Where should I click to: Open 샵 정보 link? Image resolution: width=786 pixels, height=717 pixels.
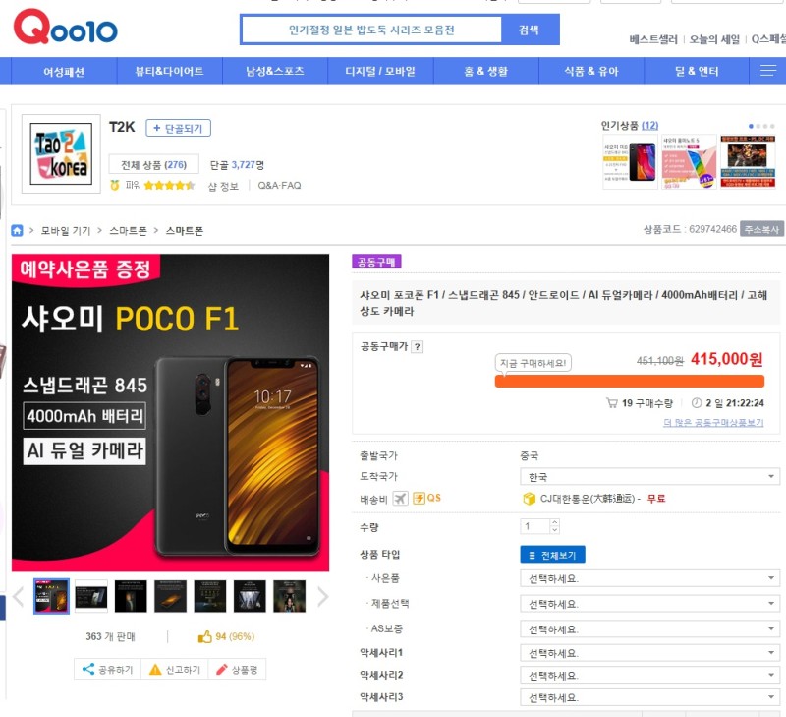point(223,186)
